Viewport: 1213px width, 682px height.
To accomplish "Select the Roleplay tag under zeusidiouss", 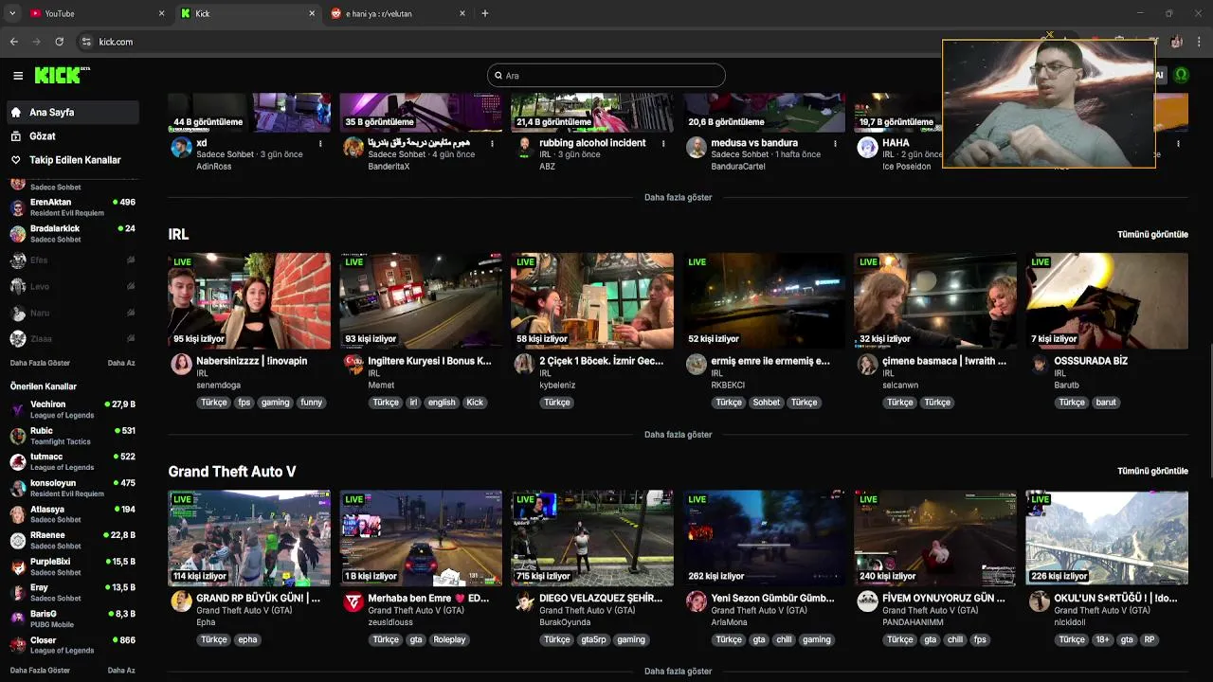I will point(449,640).
